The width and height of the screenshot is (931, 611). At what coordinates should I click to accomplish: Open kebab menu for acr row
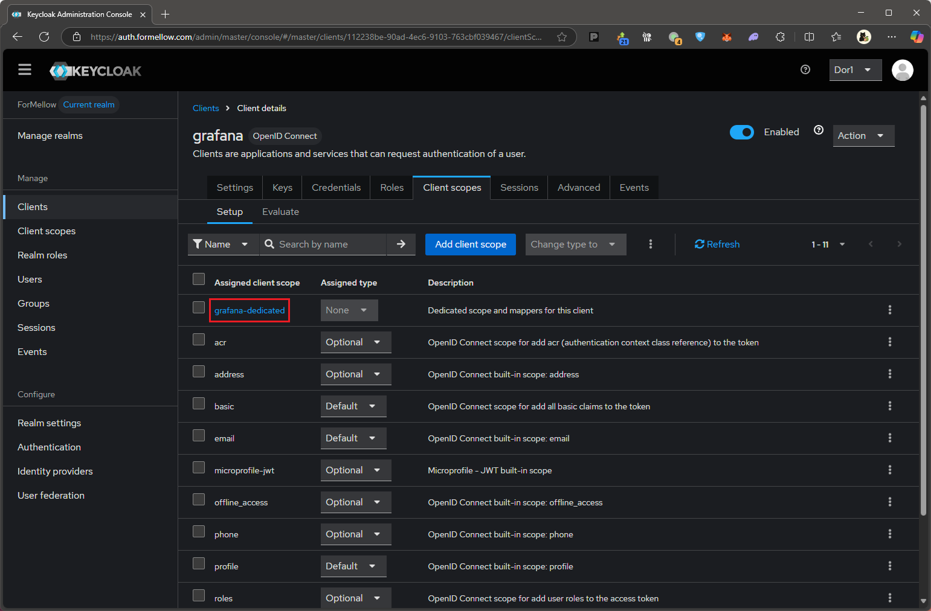889,342
